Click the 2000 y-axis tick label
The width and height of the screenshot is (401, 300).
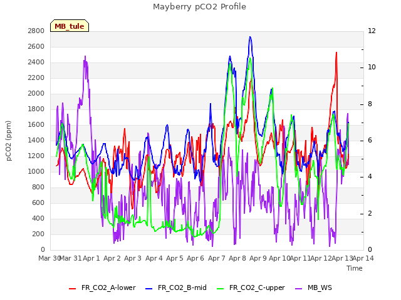(36, 93)
